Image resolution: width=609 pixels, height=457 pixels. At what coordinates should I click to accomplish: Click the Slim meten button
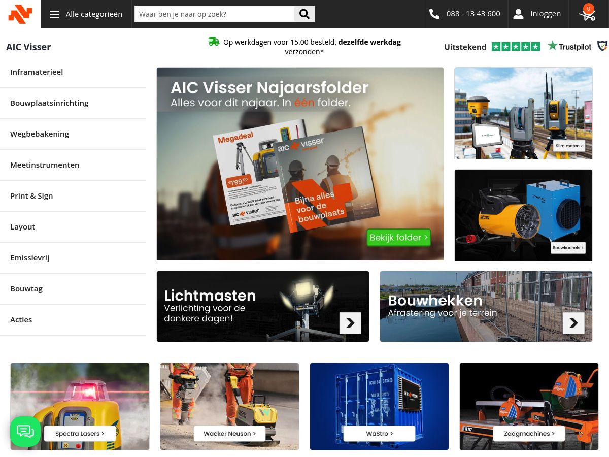click(x=569, y=146)
